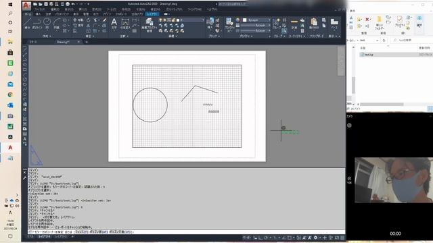
Task: Click the Explorer search box
Action: point(411,40)
